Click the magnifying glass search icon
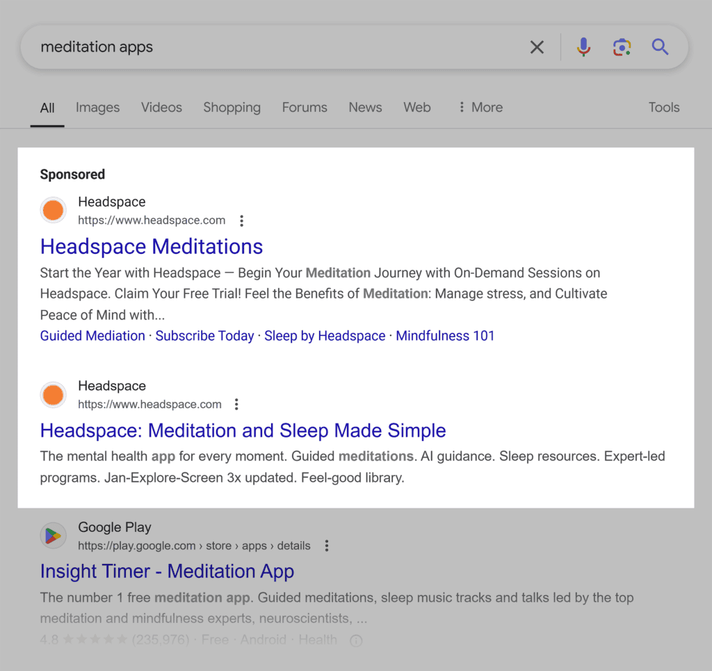Screen dimensions: 712x671 [x=660, y=47]
